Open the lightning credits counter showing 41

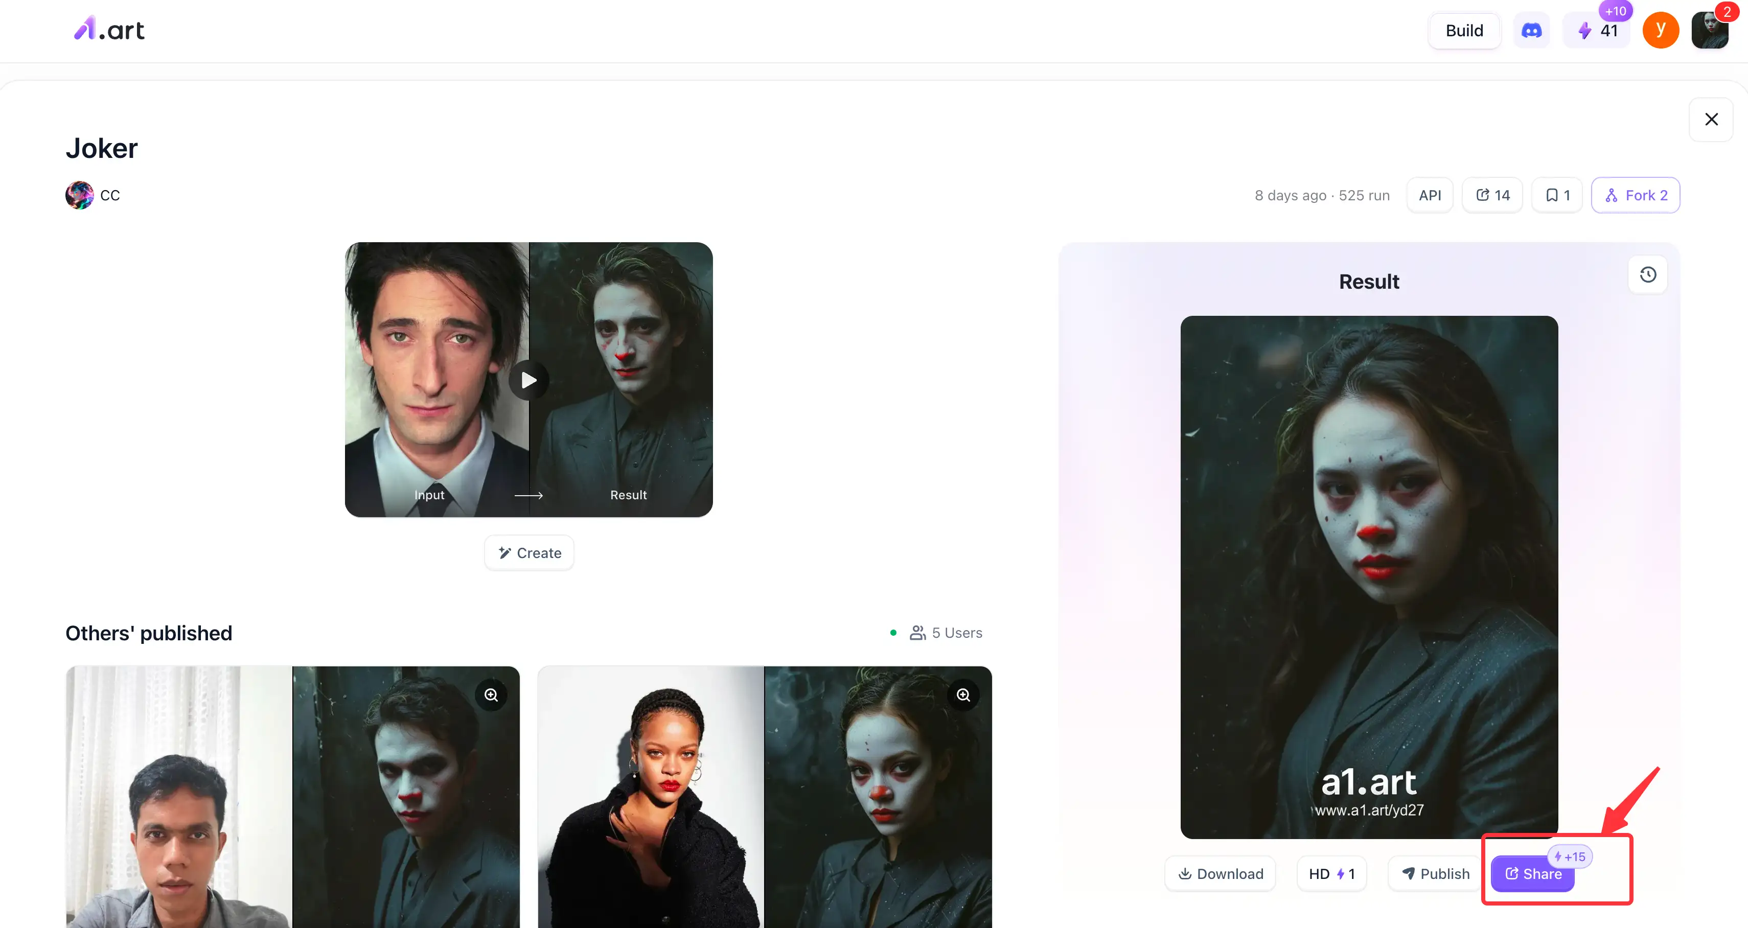[x=1597, y=31]
